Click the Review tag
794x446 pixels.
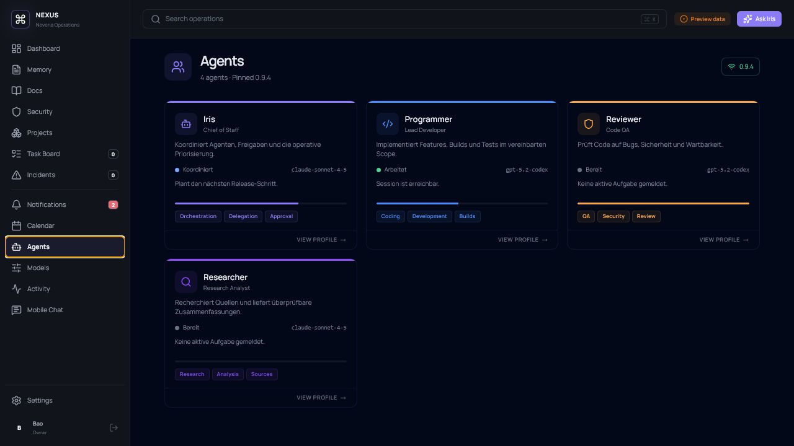click(x=646, y=216)
